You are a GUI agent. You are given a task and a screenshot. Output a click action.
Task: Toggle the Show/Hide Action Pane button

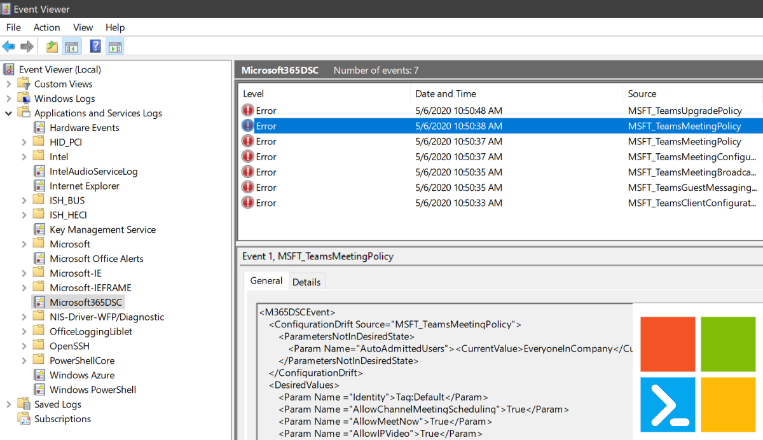coord(115,46)
